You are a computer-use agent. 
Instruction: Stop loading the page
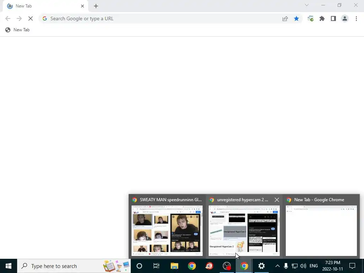point(31,18)
